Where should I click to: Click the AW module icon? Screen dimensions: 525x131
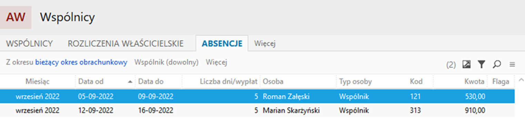16,17
